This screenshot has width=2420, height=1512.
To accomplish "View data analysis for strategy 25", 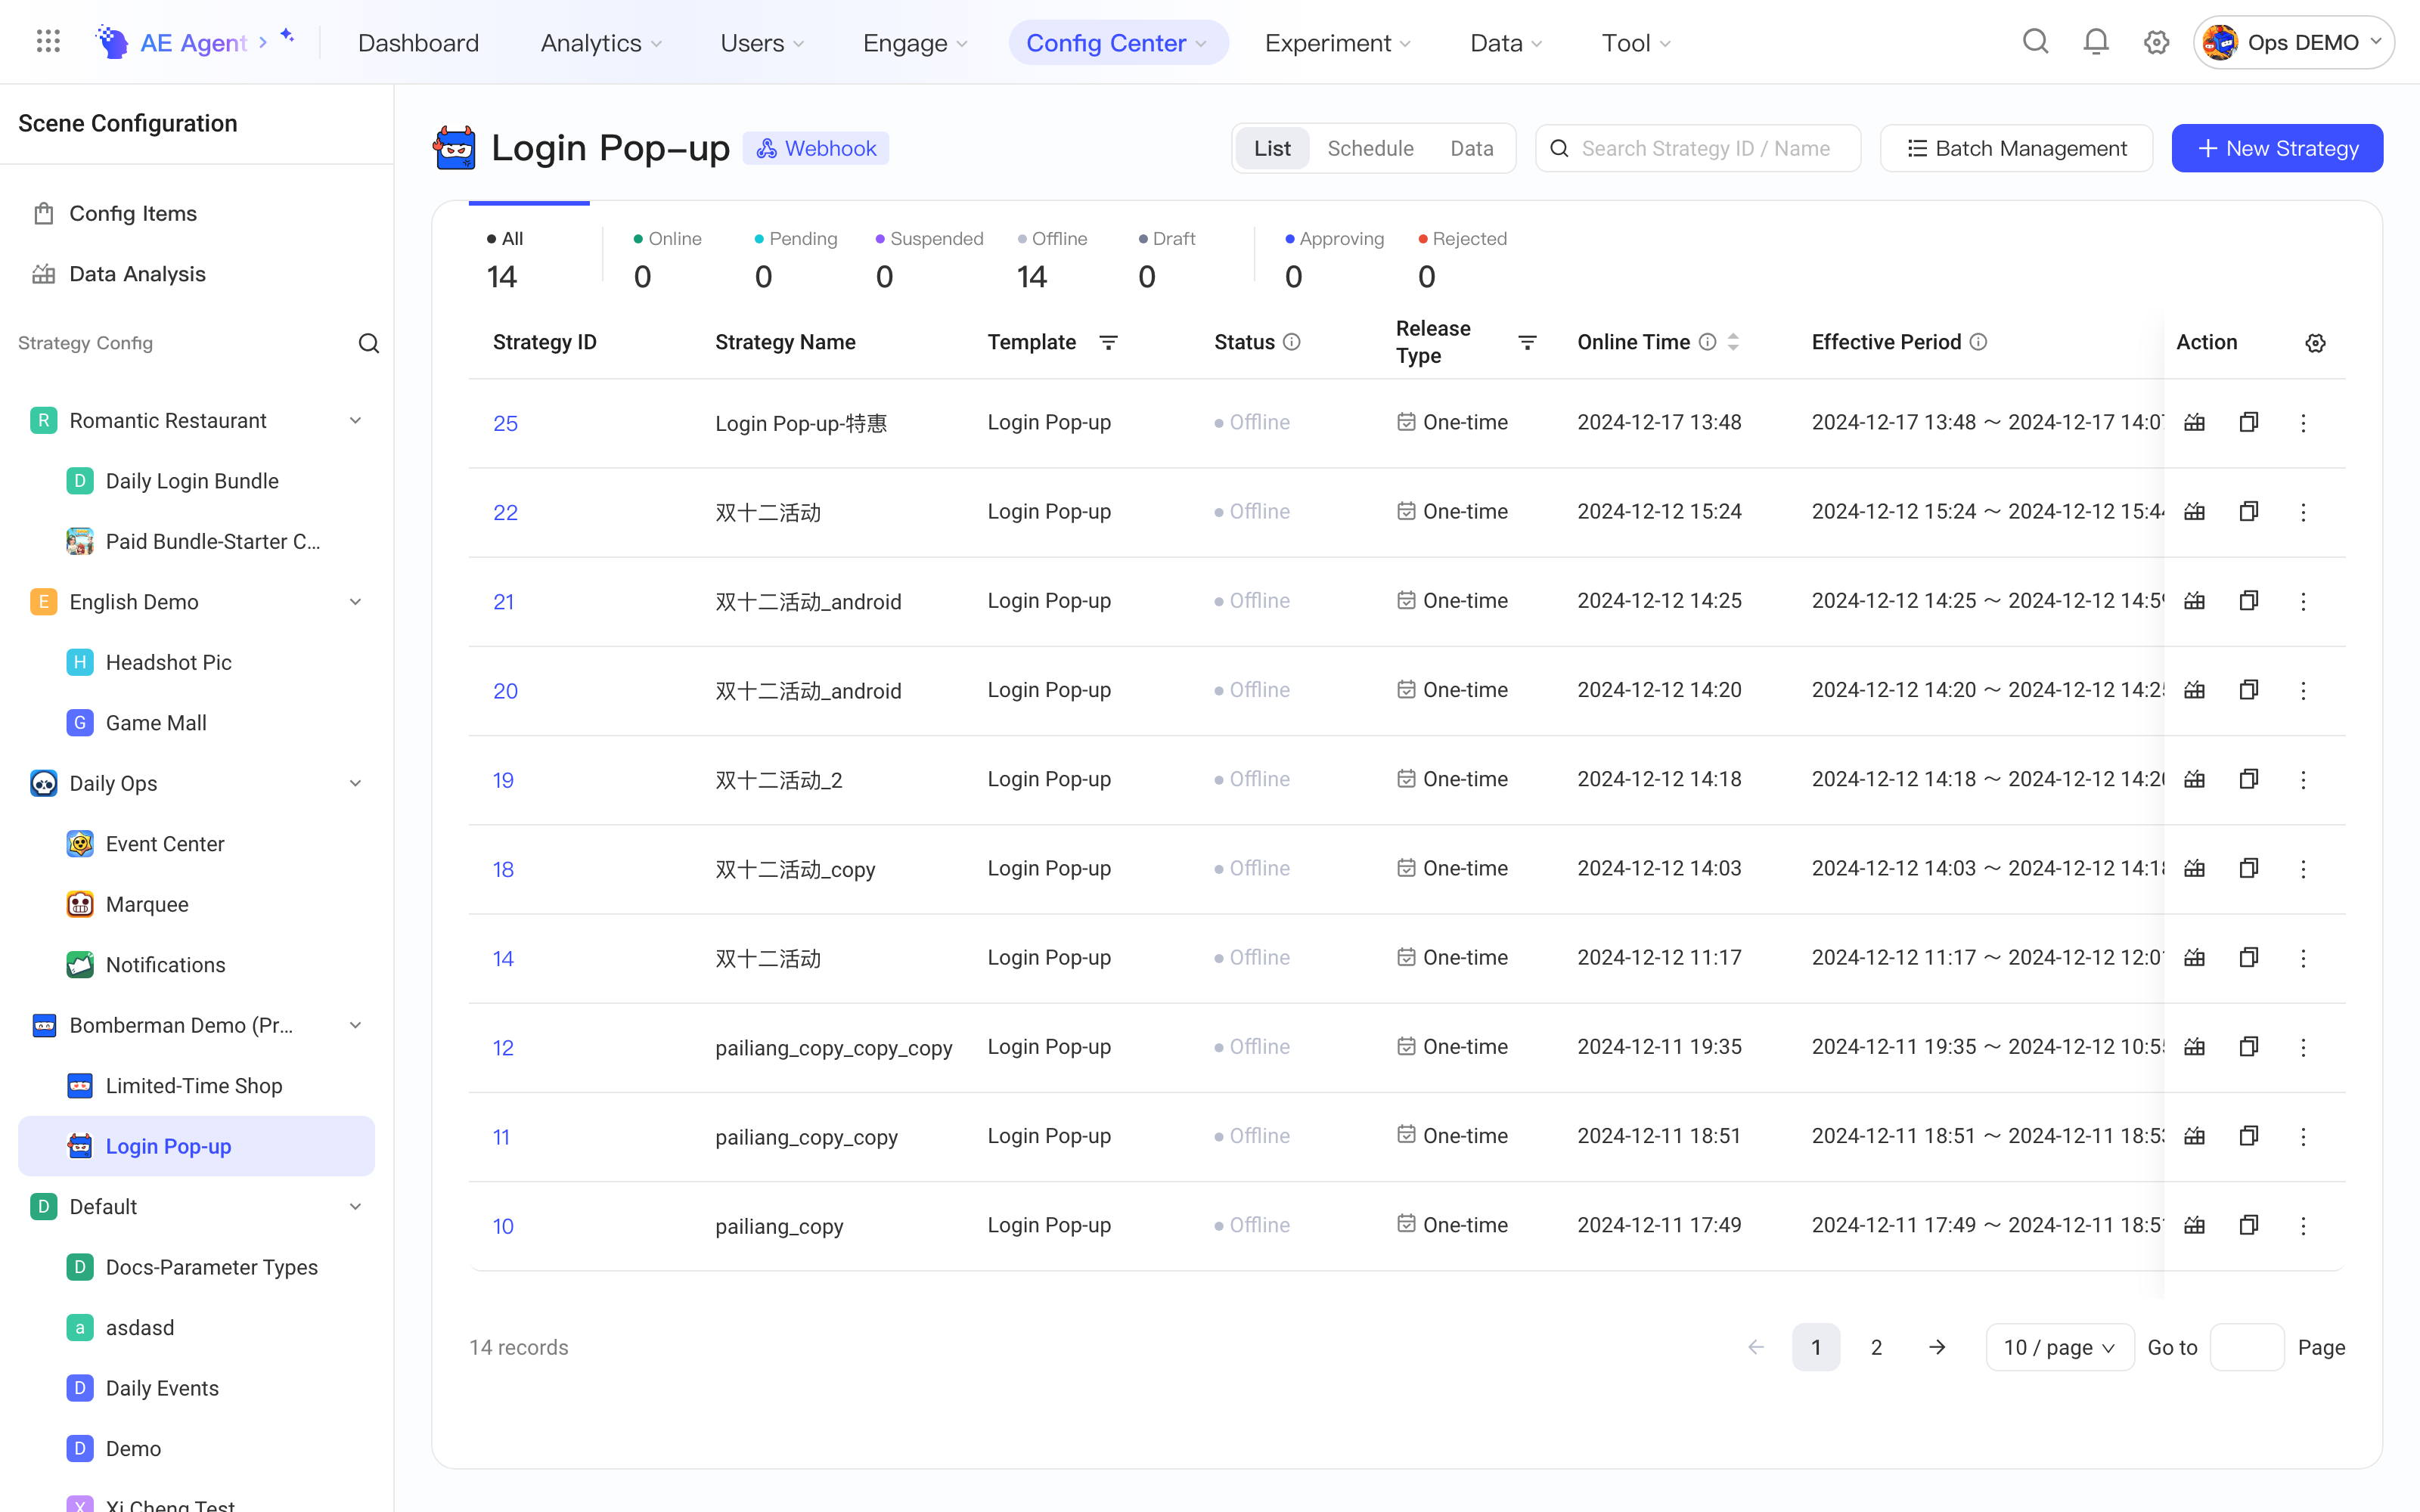I will (2194, 422).
